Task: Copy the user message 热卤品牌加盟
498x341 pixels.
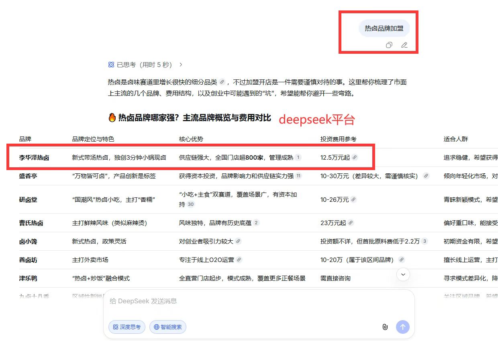Action: click(x=389, y=45)
